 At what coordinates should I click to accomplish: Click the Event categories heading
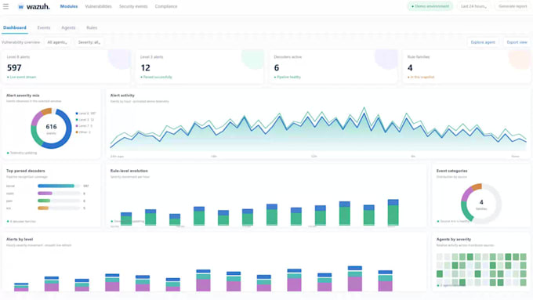[451, 171]
